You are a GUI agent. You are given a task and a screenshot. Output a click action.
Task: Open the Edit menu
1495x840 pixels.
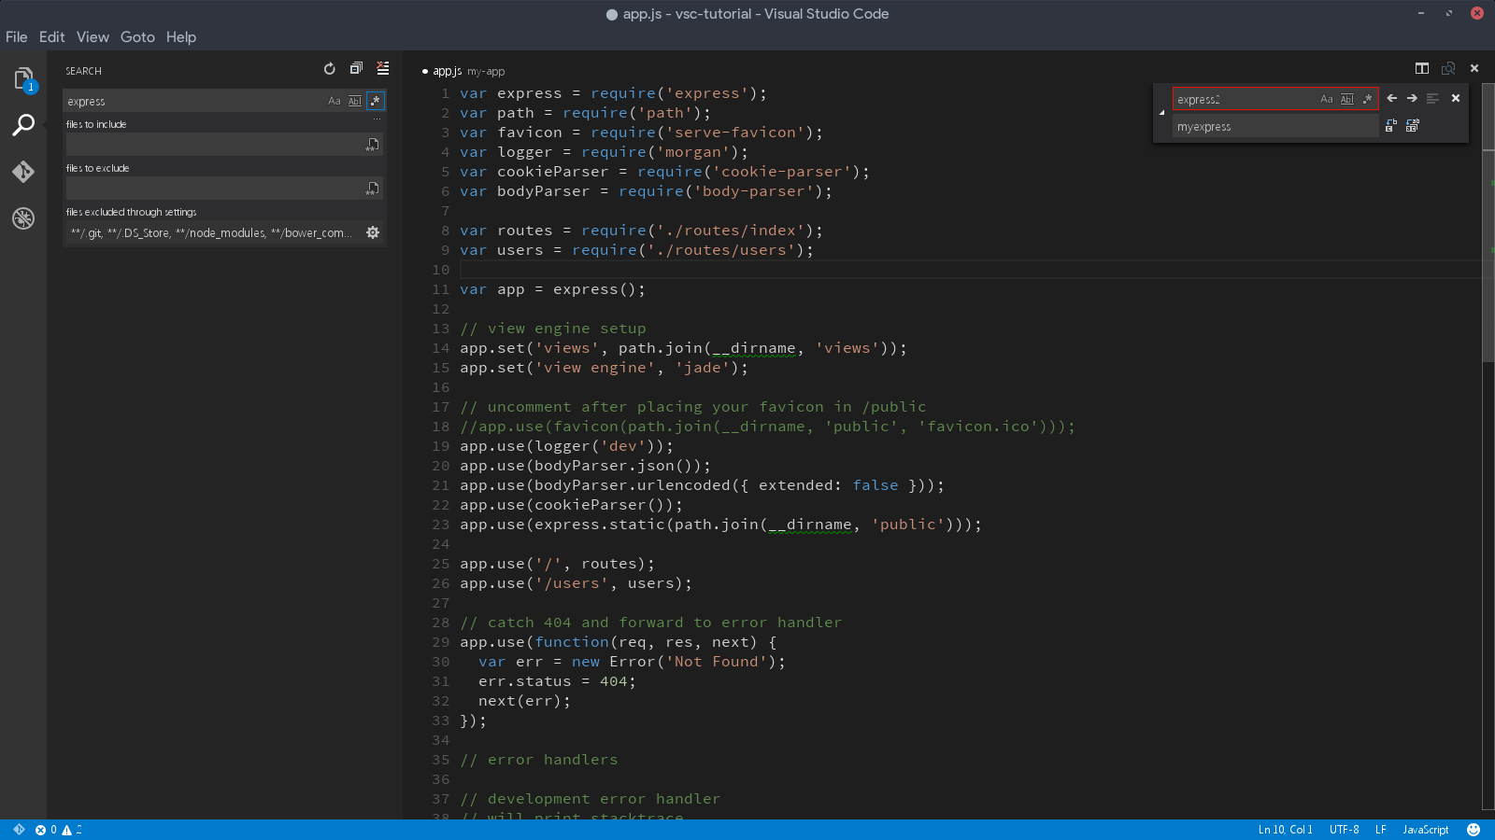click(x=52, y=37)
